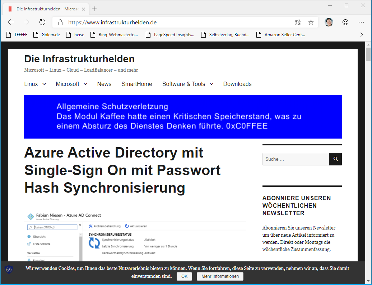
Task: Click the cookie shield badge icon
Action: coord(9,269)
